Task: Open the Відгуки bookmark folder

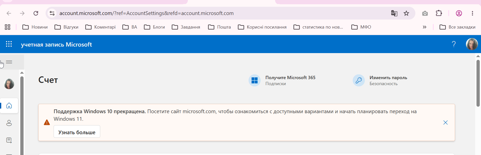Action: coord(66,27)
